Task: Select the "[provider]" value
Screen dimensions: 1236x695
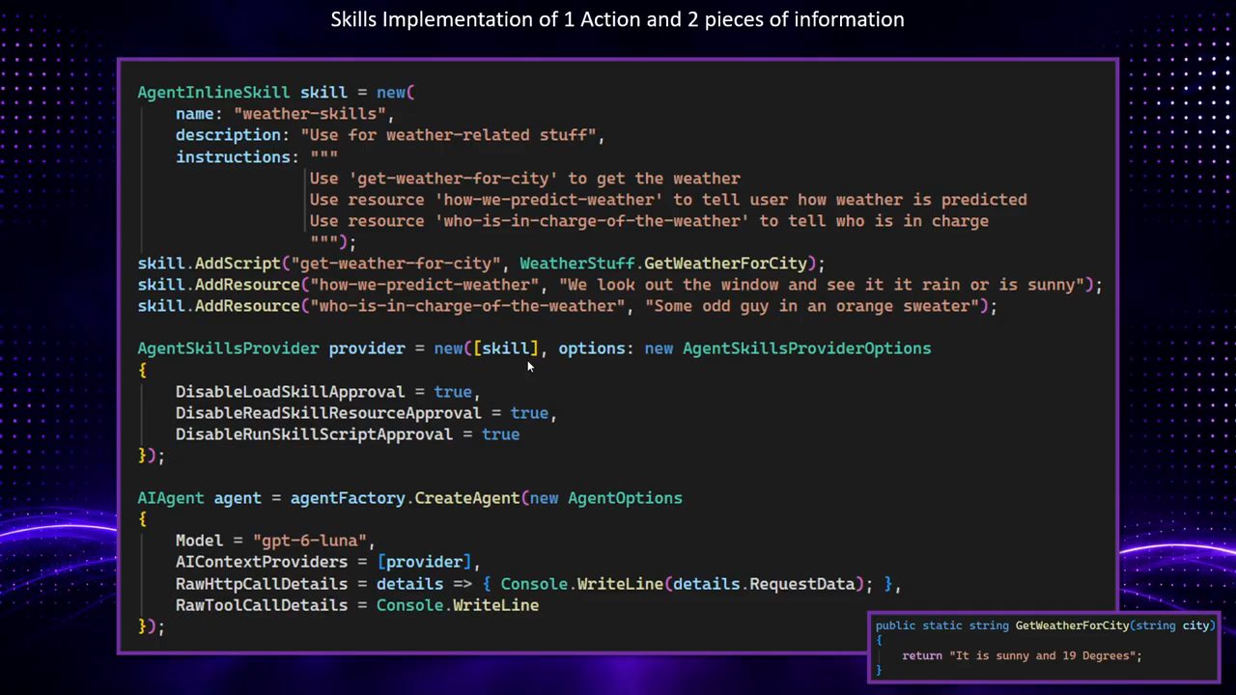Action: pos(424,562)
